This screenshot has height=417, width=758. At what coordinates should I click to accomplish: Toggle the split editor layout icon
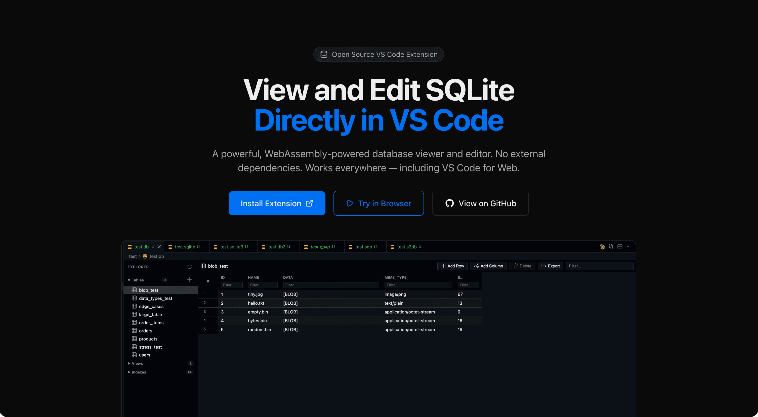620,247
